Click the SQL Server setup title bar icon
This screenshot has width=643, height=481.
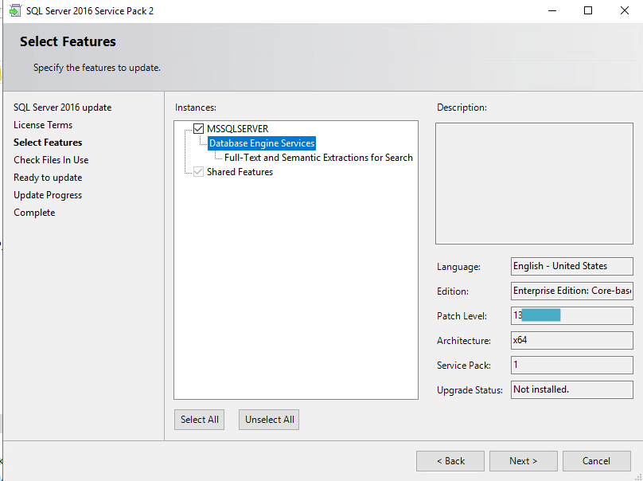pyautogui.click(x=15, y=10)
